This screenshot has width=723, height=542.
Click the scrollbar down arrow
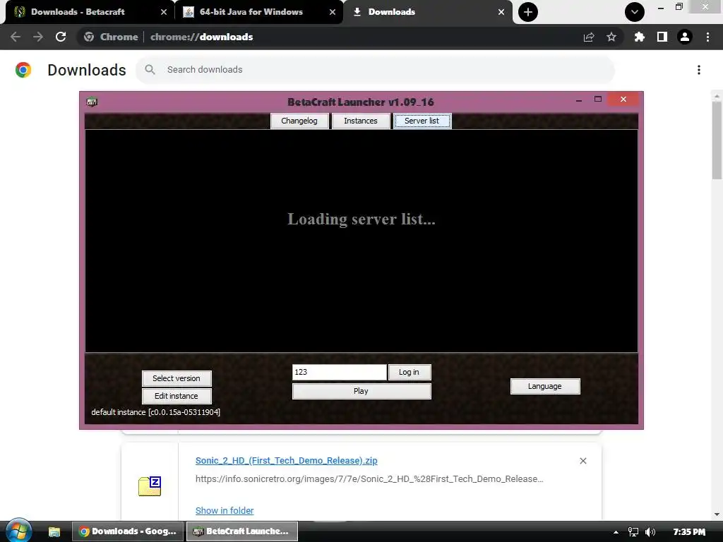click(x=717, y=514)
